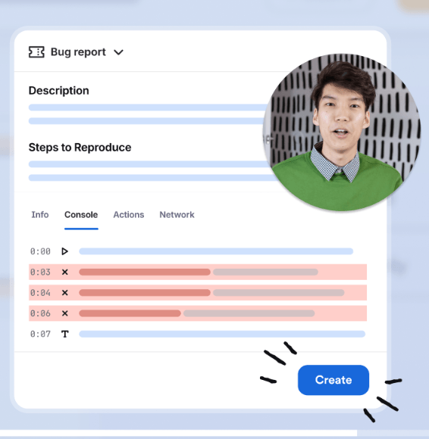Click the second Steps to Reproduce line
Screen dimensions: 429x439
click(153, 178)
